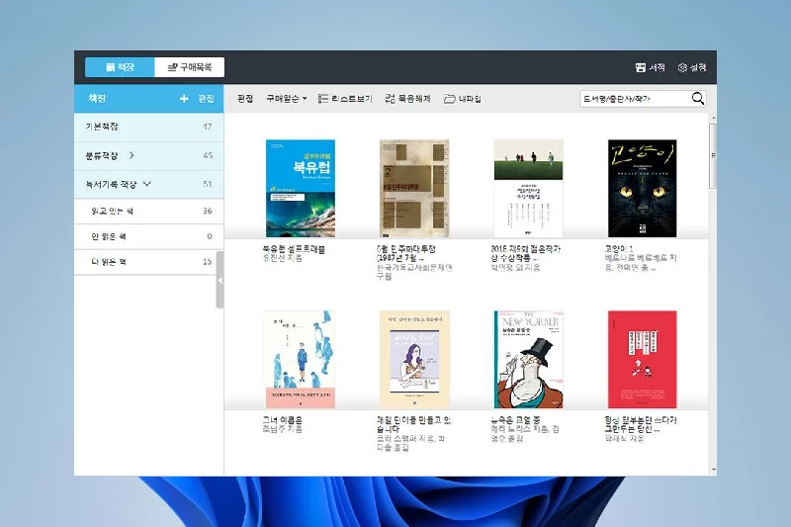Click the vertical scrollbar thumb
791x527 pixels.
click(x=713, y=155)
